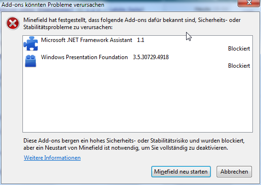
Task: Select the Windows Presentation Foundation entry
Action: [x=137, y=62]
